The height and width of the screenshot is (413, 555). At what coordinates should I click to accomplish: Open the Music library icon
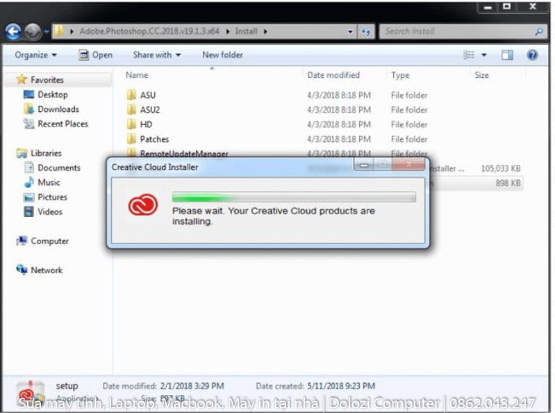pyautogui.click(x=29, y=182)
